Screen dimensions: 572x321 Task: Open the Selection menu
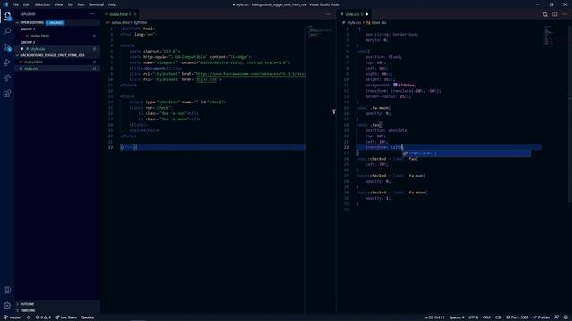42,4
